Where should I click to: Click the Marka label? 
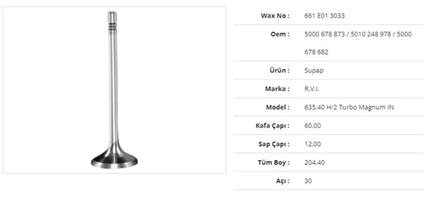tap(277, 89)
